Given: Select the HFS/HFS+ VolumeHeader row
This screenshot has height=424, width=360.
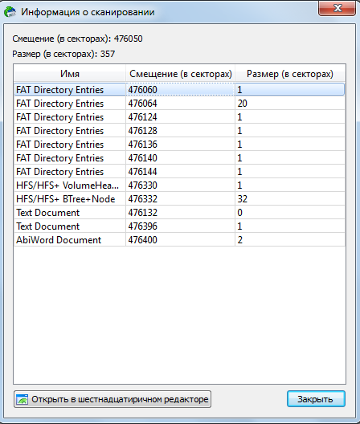Looking at the screenshot, I should [179, 185].
